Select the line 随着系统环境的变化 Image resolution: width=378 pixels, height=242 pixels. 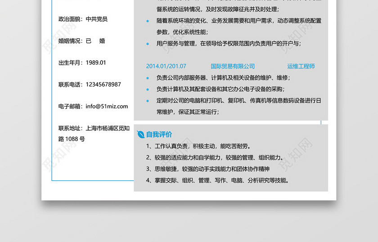coord(239,21)
